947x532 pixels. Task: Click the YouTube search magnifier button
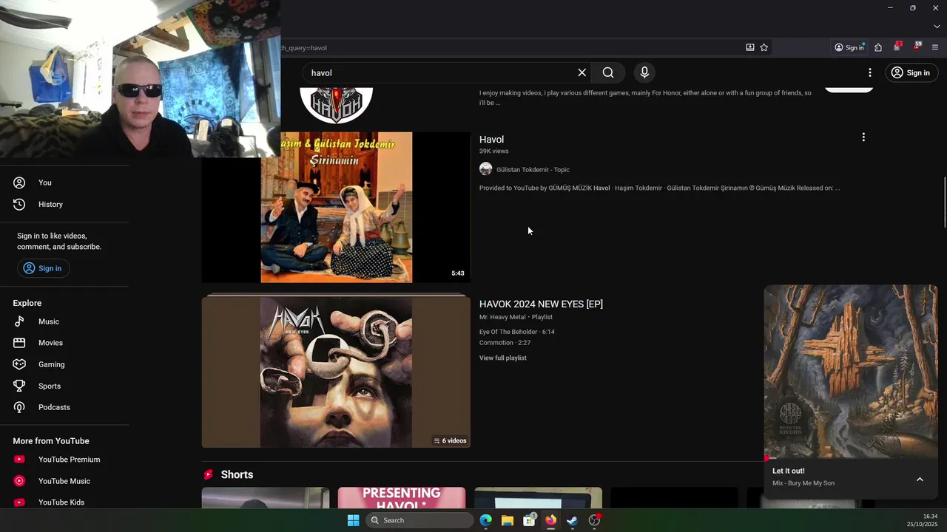[x=608, y=72]
